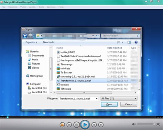This screenshot has height=130, width=163.
Task: Sort by Date modified column header
Action: point(115,48)
